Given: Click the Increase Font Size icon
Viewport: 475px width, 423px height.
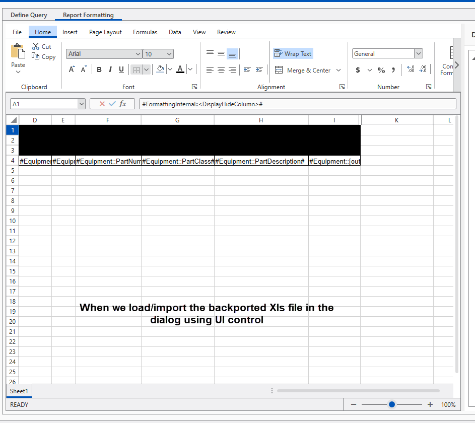Looking at the screenshot, I should 72,69.
